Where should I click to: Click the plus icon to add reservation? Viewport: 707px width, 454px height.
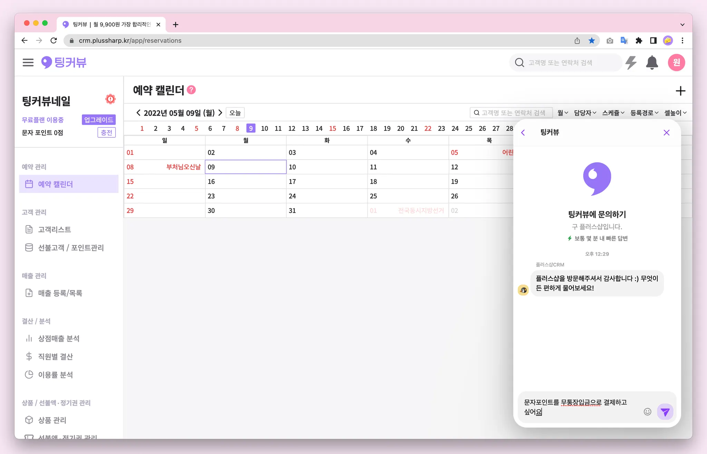pos(680,91)
